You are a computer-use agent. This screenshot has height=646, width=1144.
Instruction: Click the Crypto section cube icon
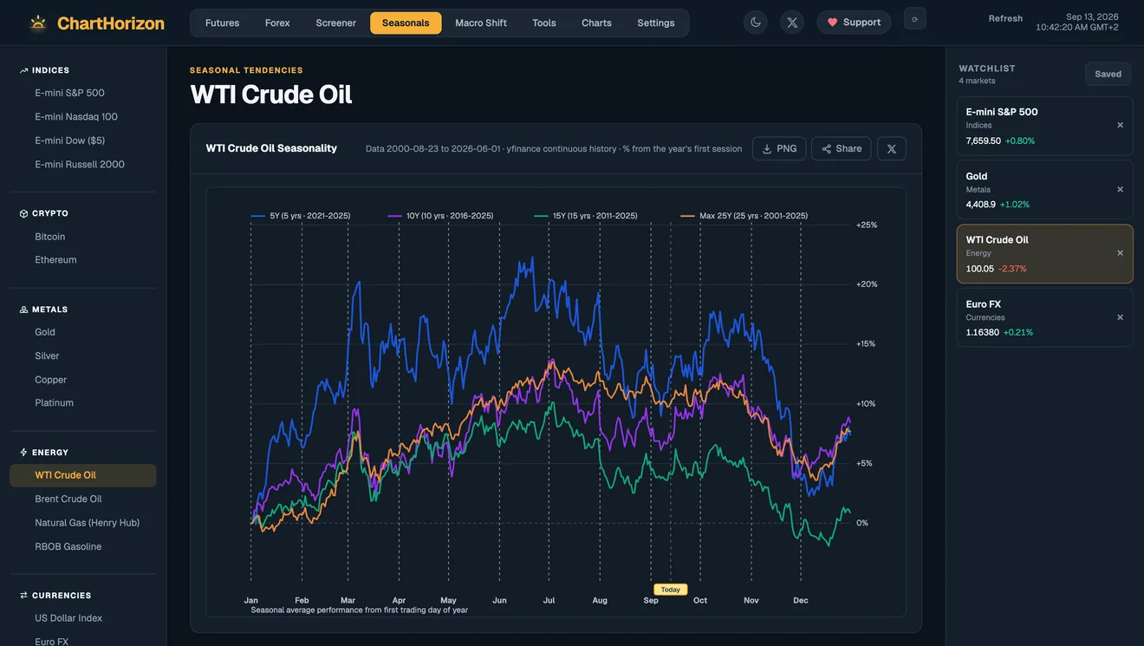coord(23,213)
